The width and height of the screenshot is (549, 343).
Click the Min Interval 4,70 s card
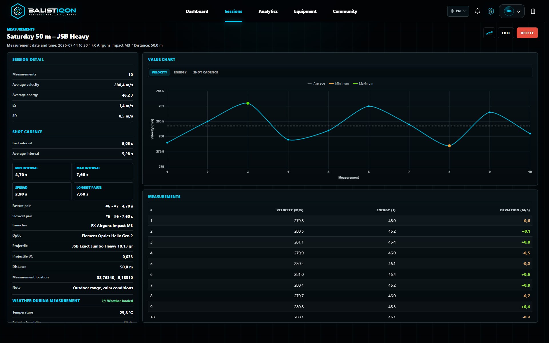click(42, 171)
